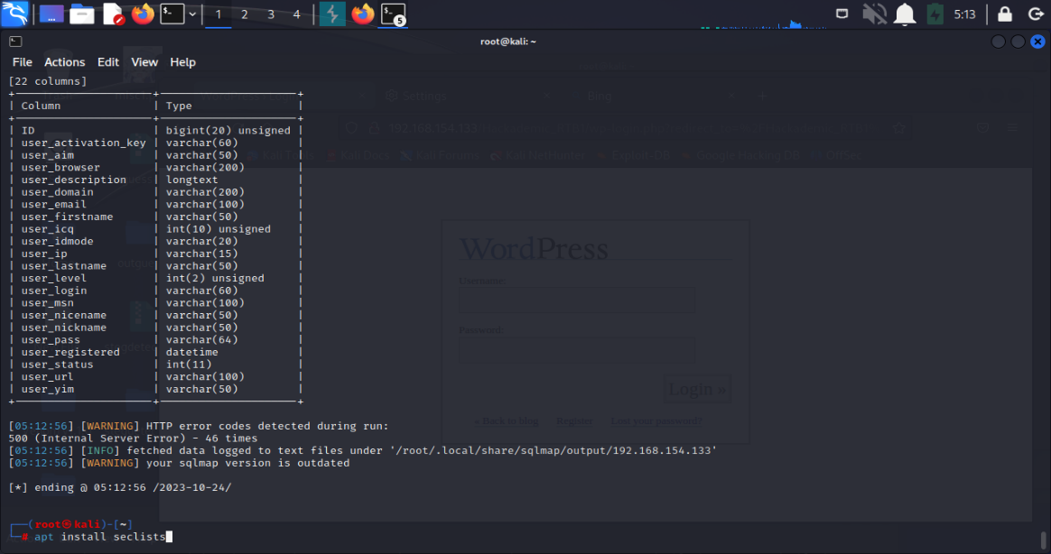Expand the terminal launcher dropdown arrow
The image size is (1051, 554).
[192, 14]
